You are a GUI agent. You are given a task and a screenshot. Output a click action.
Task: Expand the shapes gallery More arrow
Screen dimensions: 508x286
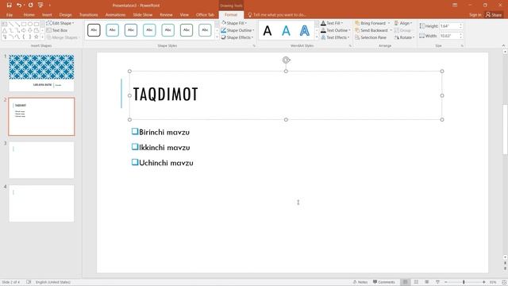(x=42, y=37)
